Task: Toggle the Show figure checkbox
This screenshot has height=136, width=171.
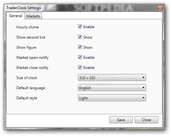Action: (x=80, y=47)
